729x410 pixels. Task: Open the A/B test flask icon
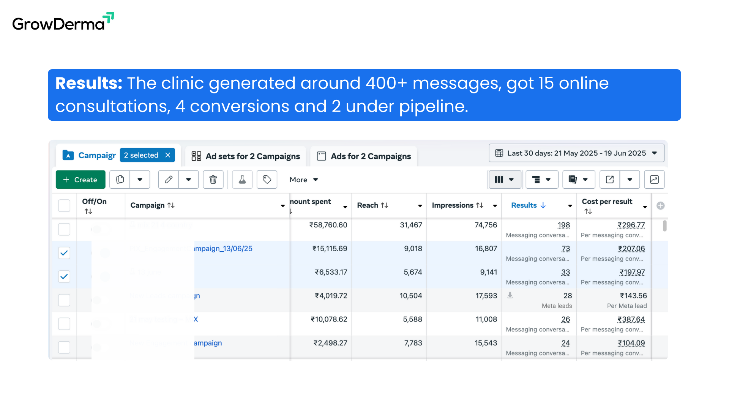[242, 180]
